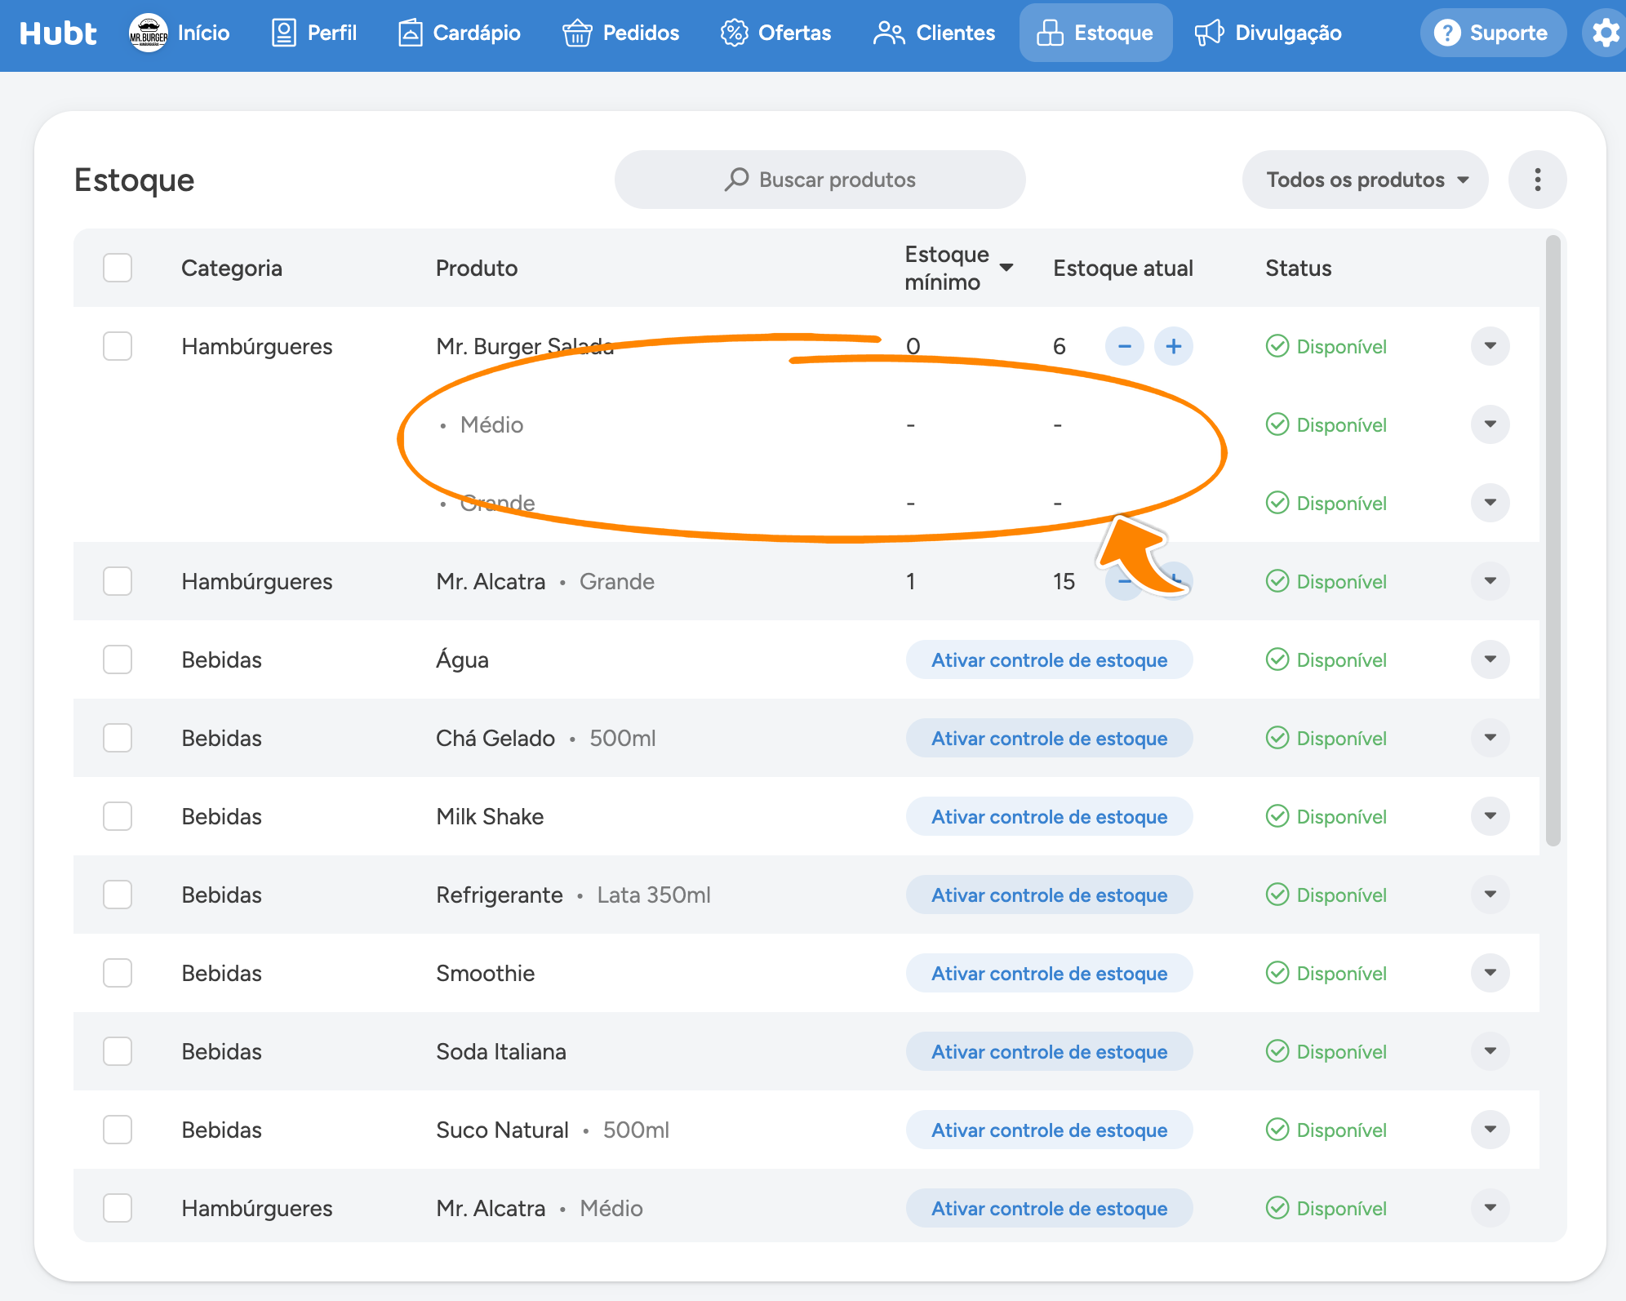Screen dimensions: 1626x1301
Task: Increase Mr. Burger Salada stock with plus
Action: tap(1173, 346)
